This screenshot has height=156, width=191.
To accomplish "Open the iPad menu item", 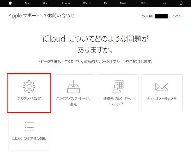I will 46,3.
